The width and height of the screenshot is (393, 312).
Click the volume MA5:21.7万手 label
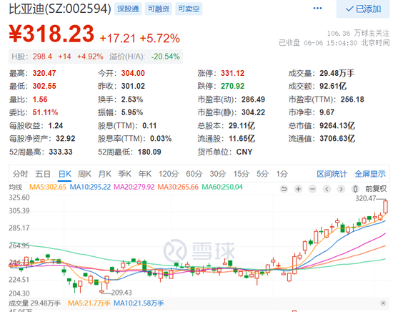click(x=89, y=303)
